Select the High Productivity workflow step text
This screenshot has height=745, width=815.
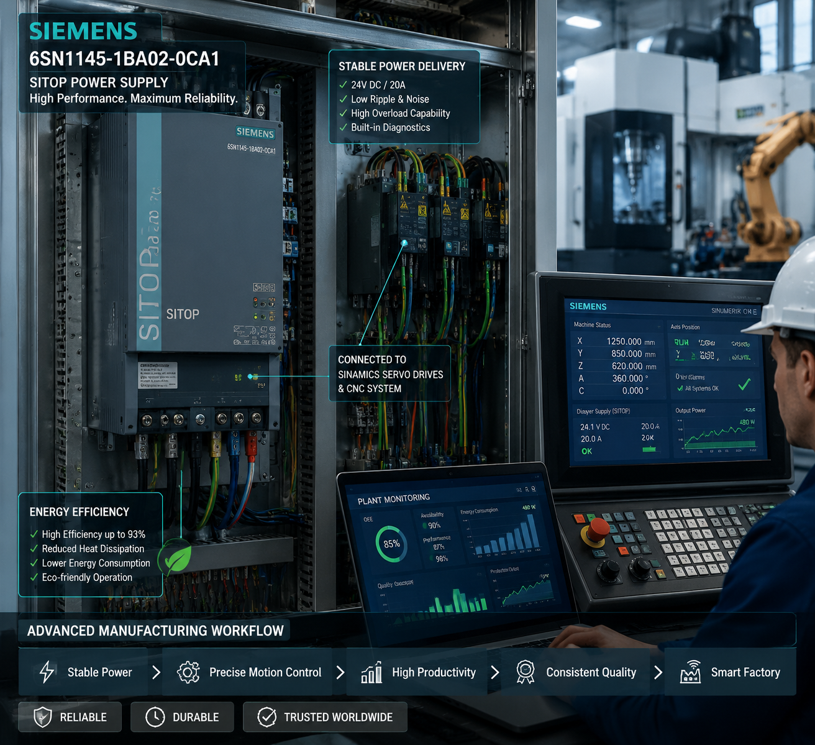[434, 672]
